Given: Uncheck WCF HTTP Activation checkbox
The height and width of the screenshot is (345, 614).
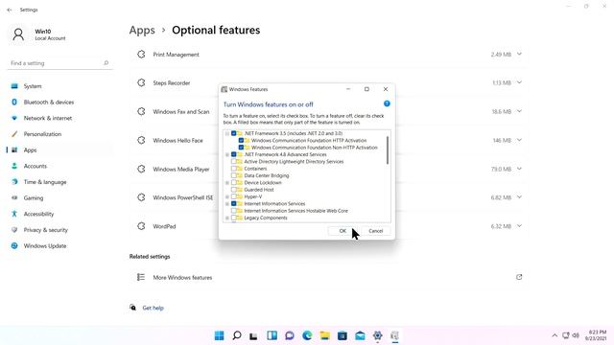Looking at the screenshot, I should pyautogui.click(x=241, y=141).
